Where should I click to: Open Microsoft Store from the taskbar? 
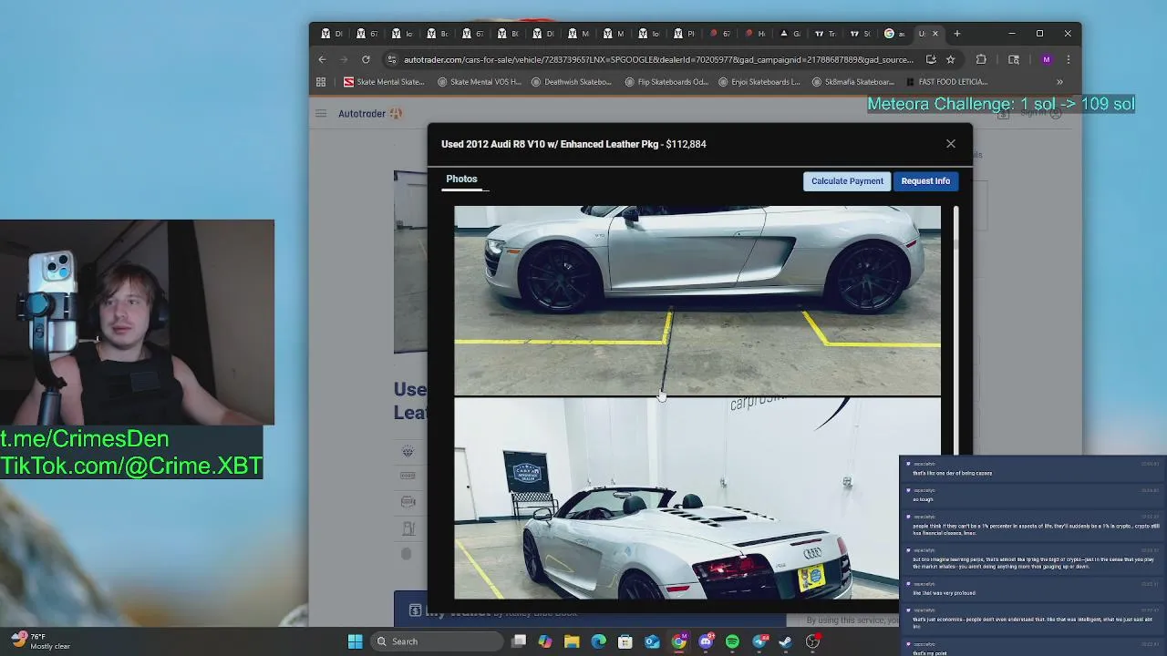[625, 641]
